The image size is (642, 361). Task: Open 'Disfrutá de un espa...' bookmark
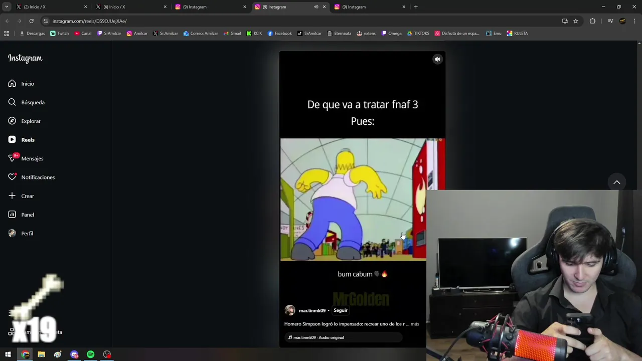[x=457, y=34]
